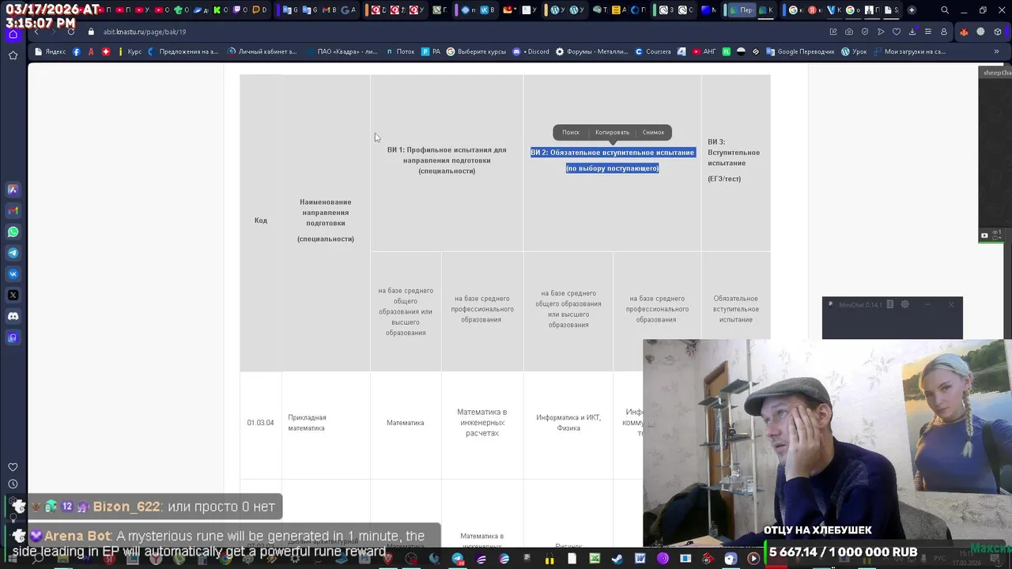Click the Opera home icon at top left
The image size is (1012, 569).
pos(13,34)
